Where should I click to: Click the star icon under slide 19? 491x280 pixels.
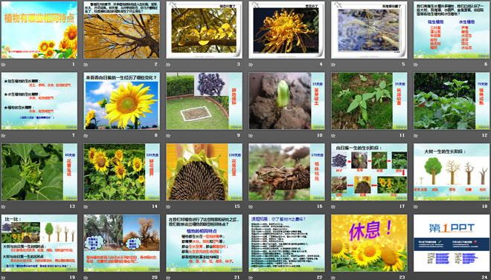[x=4, y=278]
